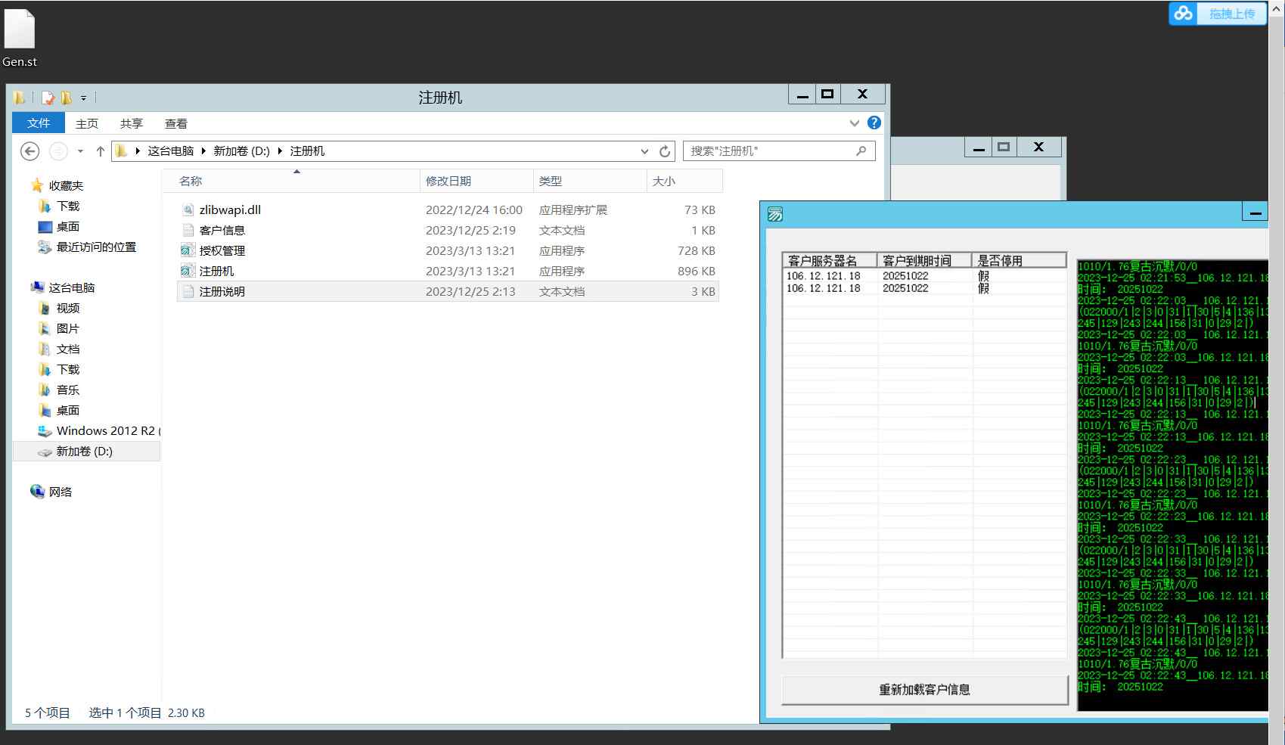
Task: Select the zlibwapi.dll file icon
Action: 188,210
